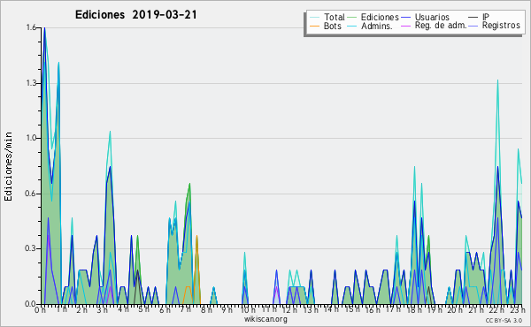The height and width of the screenshot is (327, 531).
Task: Click the 'IP' legend label
Action: (486, 17)
